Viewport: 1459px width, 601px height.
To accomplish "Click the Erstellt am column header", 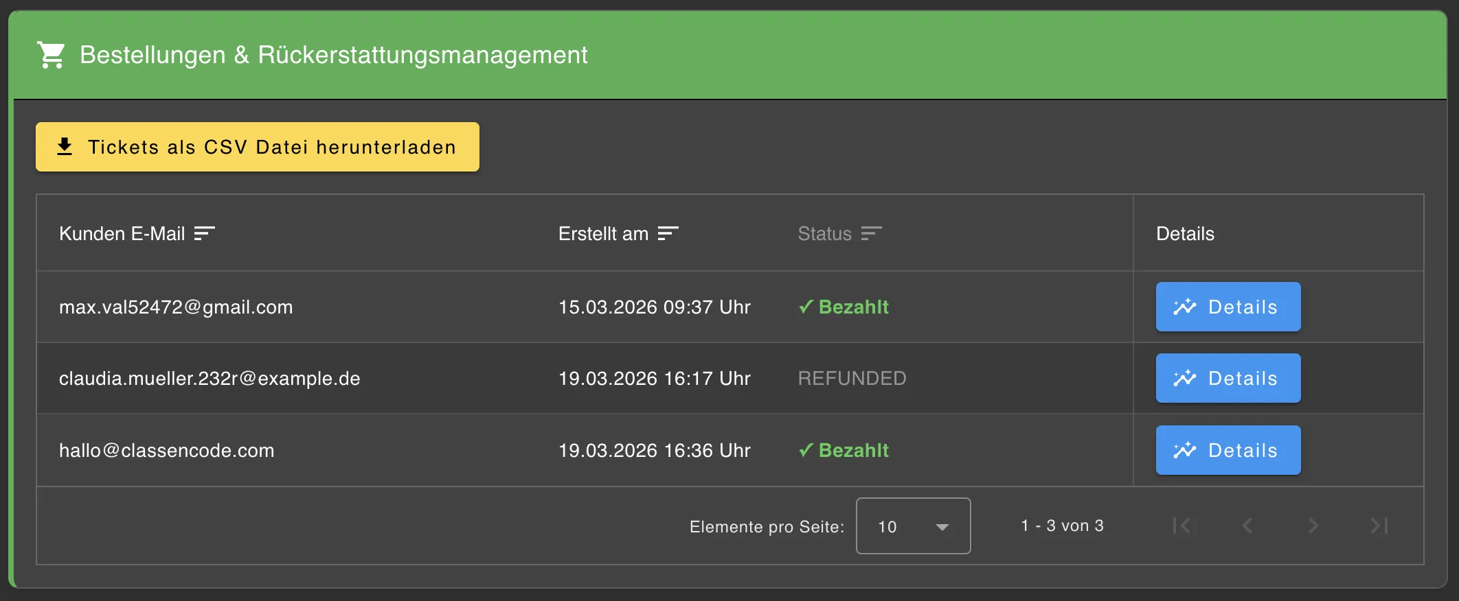I will (603, 234).
